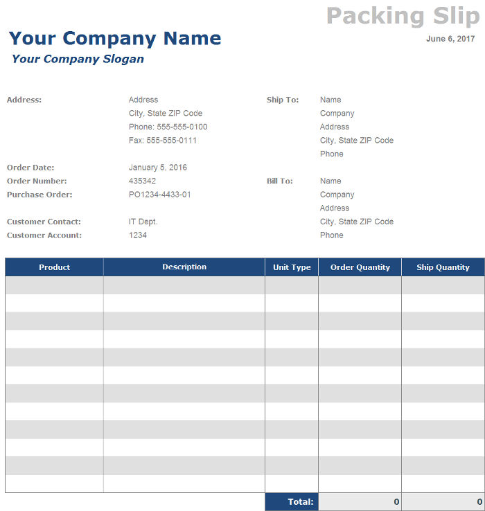Select order number 435342

click(143, 181)
